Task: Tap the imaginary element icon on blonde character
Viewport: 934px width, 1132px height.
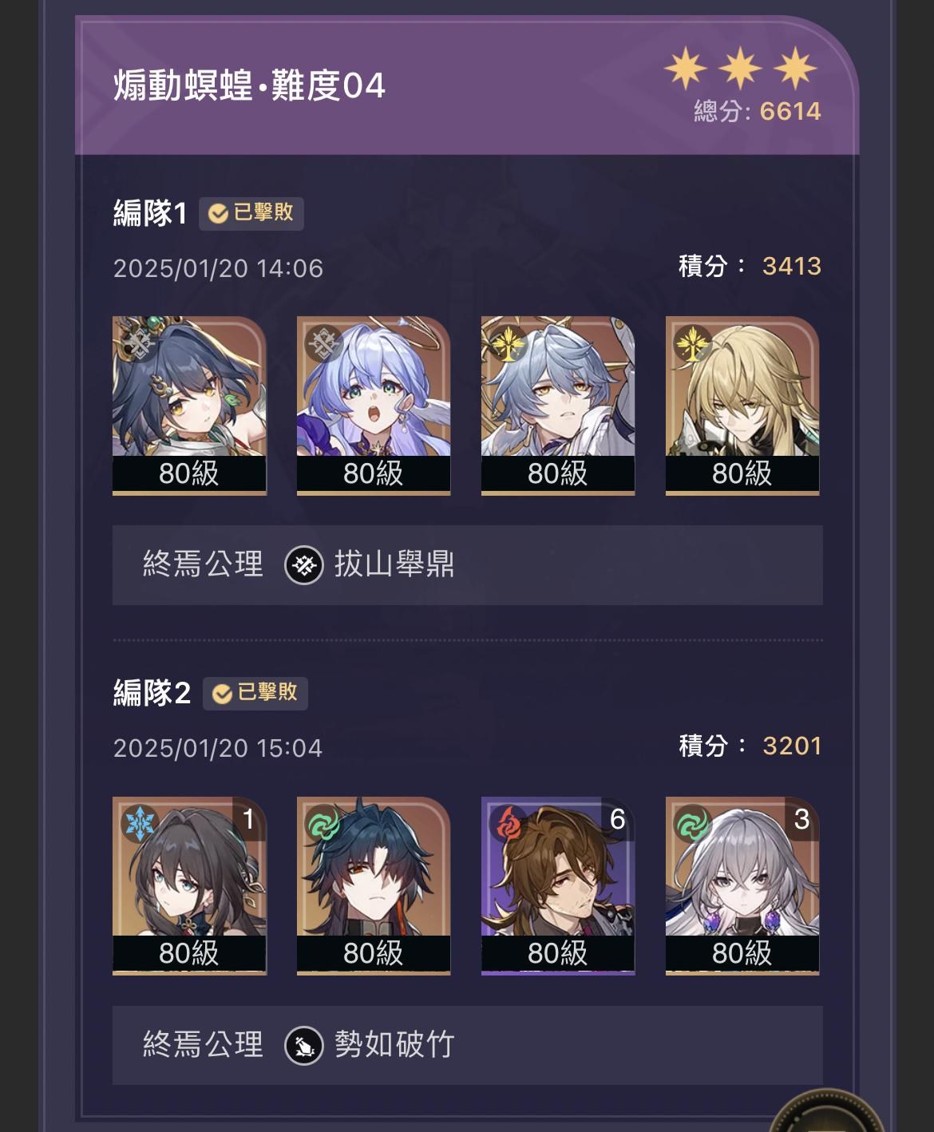Action: 692,344
